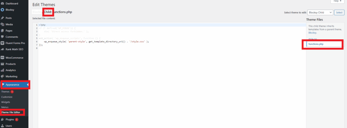This screenshot has height=128, width=347.
Task: Click the <?php line in editor
Action: pyautogui.click(x=42, y=25)
